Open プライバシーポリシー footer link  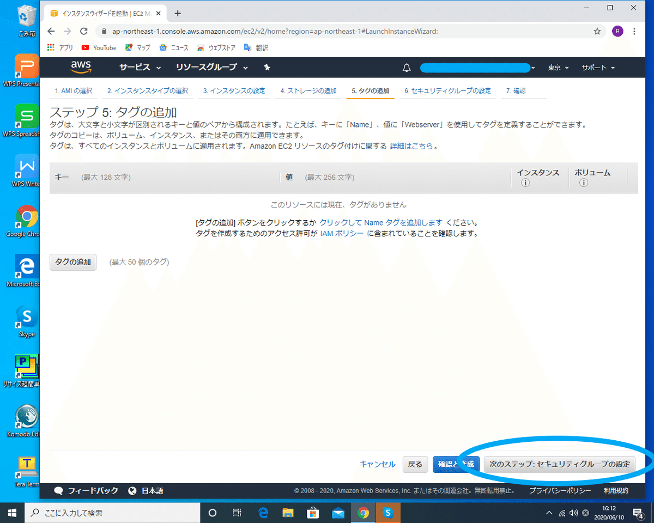click(x=560, y=491)
